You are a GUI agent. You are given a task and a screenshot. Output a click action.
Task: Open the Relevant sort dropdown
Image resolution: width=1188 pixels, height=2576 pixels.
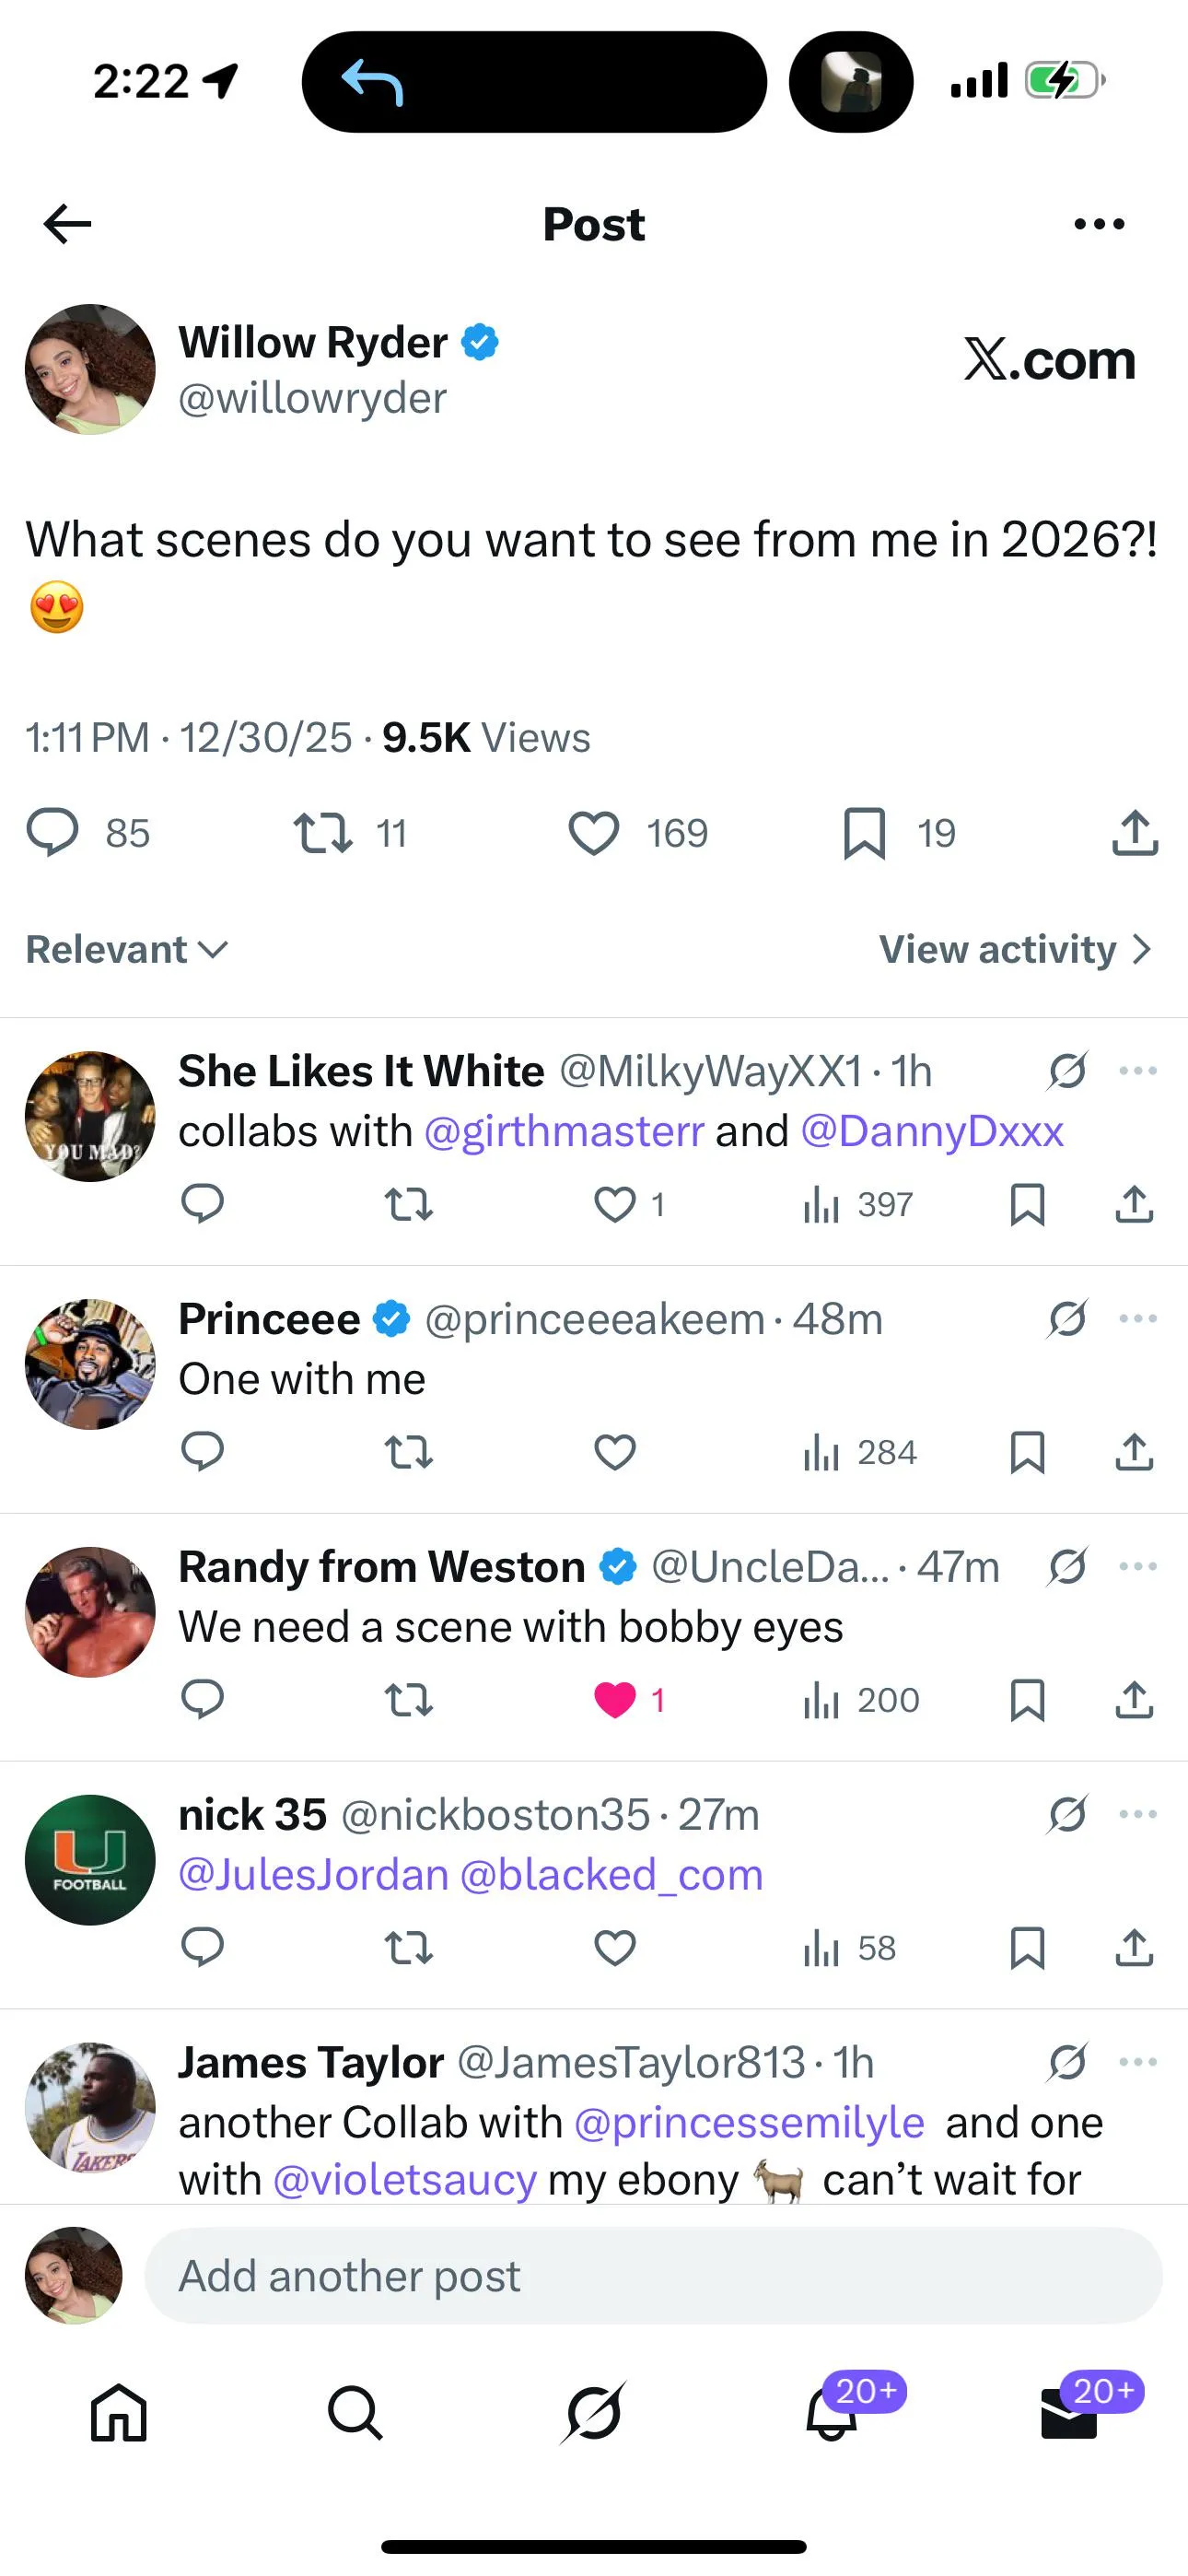click(x=126, y=949)
